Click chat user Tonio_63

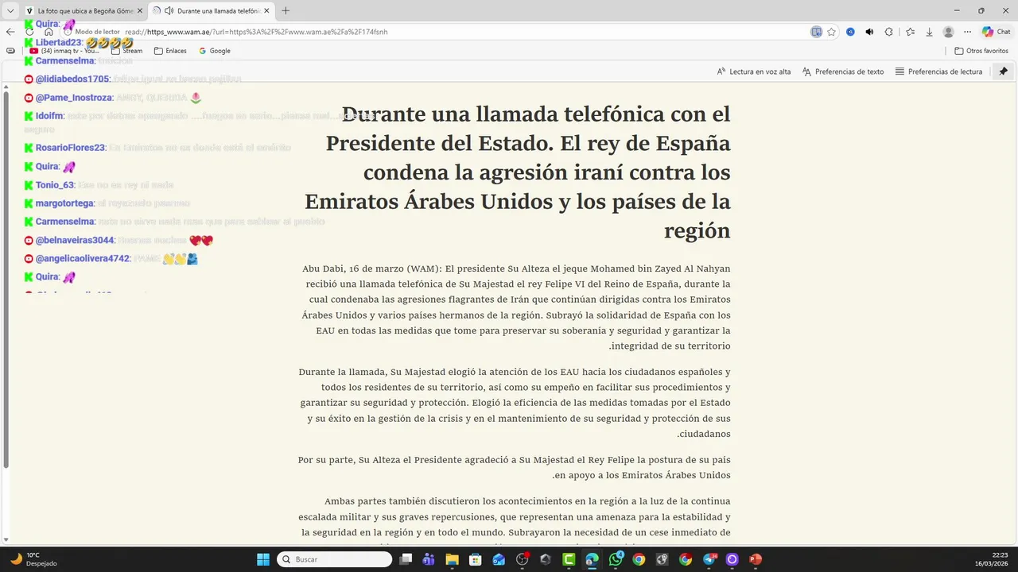coord(55,185)
